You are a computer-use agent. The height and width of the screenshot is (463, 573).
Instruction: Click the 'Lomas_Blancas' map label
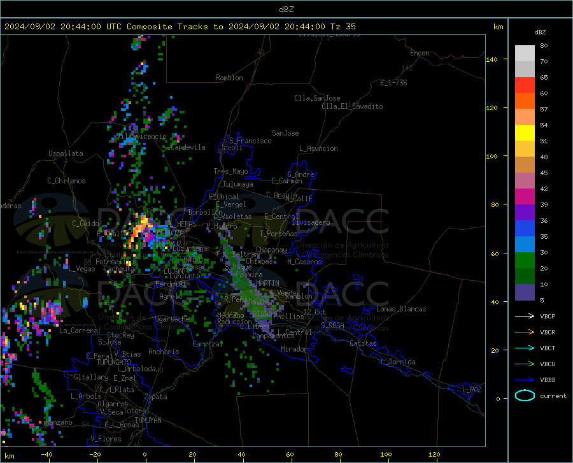coord(401,309)
